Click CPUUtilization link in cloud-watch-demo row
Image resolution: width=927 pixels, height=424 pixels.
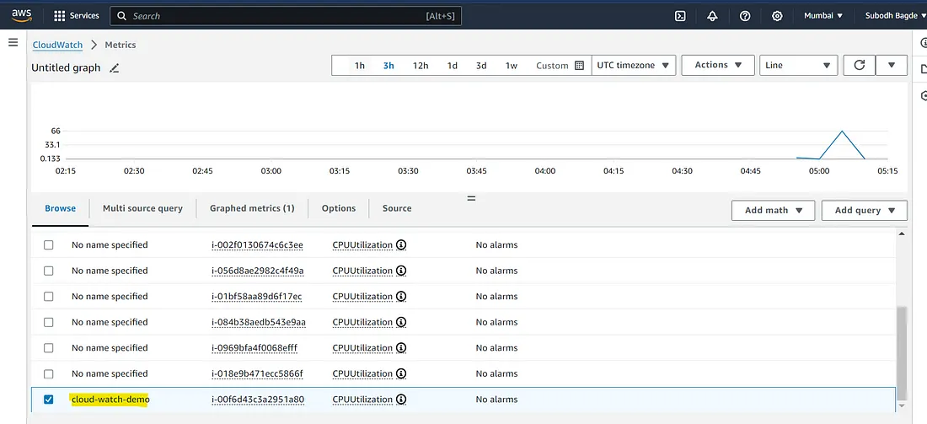click(x=362, y=400)
